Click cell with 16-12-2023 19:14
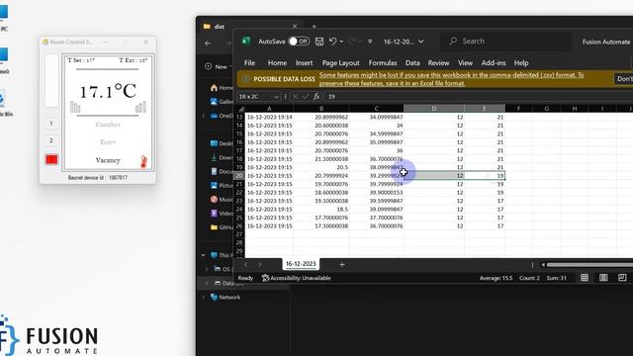Screen dimensions: 633x356 click(269, 117)
